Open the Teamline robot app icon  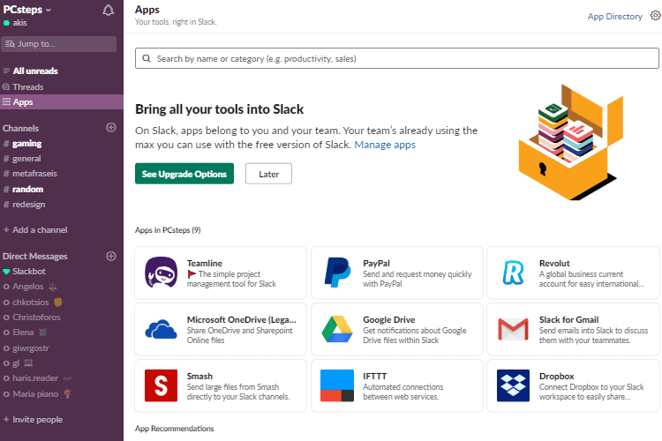[161, 273]
